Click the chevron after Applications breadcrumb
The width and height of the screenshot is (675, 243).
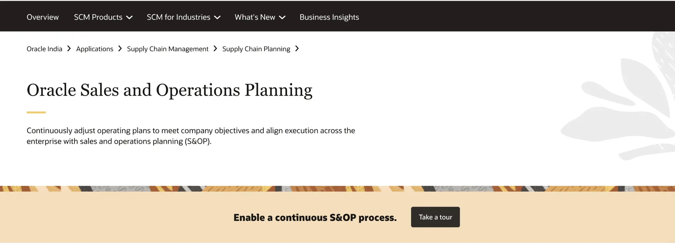coord(120,48)
